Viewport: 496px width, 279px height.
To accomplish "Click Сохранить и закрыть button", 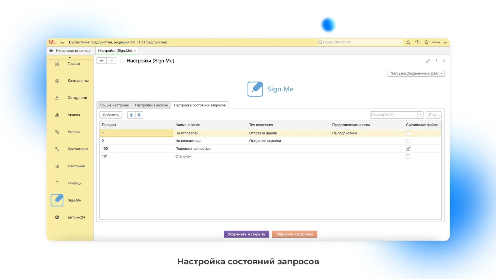I will [x=246, y=234].
